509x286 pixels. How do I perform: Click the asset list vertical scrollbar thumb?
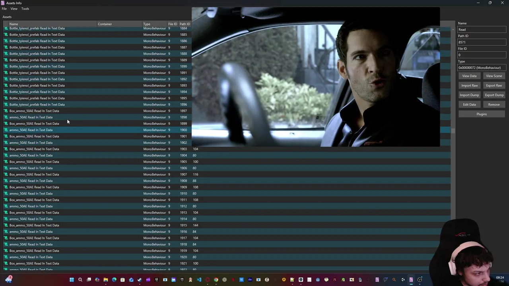click(x=453, y=130)
